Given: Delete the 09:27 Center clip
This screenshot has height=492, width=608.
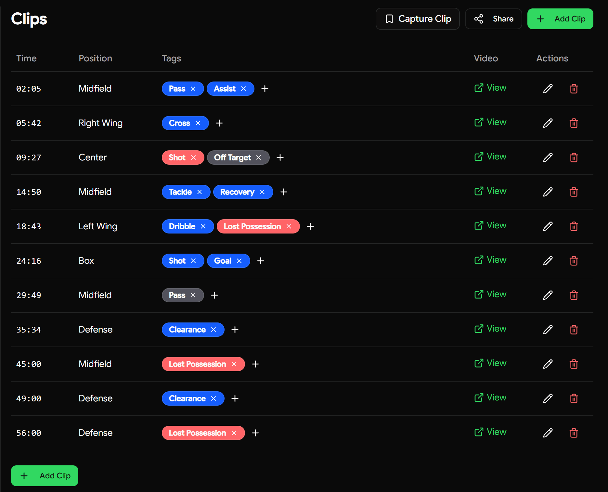Looking at the screenshot, I should tap(574, 158).
